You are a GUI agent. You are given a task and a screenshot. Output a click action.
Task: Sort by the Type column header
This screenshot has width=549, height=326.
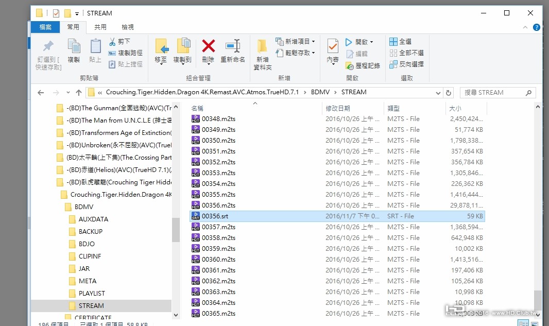[393, 109]
